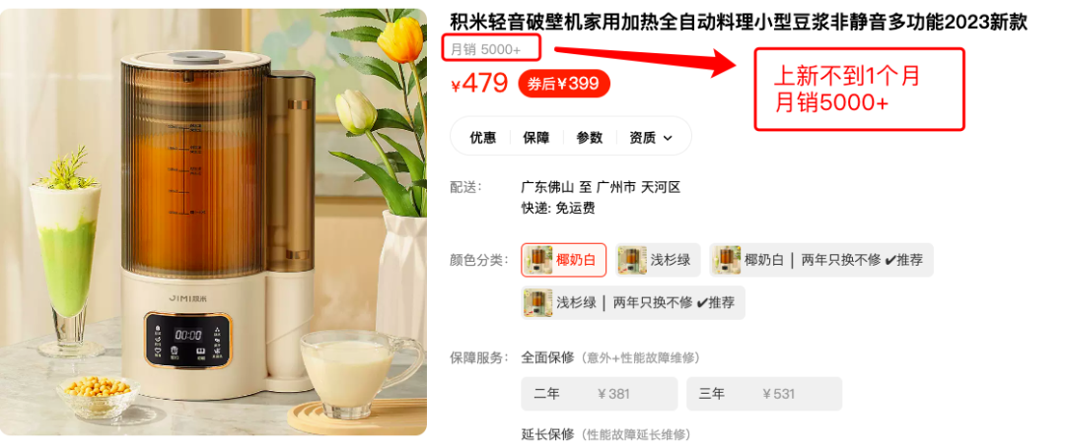The width and height of the screenshot is (1065, 446).
Task: Open the main blender product image
Action: click(213, 222)
